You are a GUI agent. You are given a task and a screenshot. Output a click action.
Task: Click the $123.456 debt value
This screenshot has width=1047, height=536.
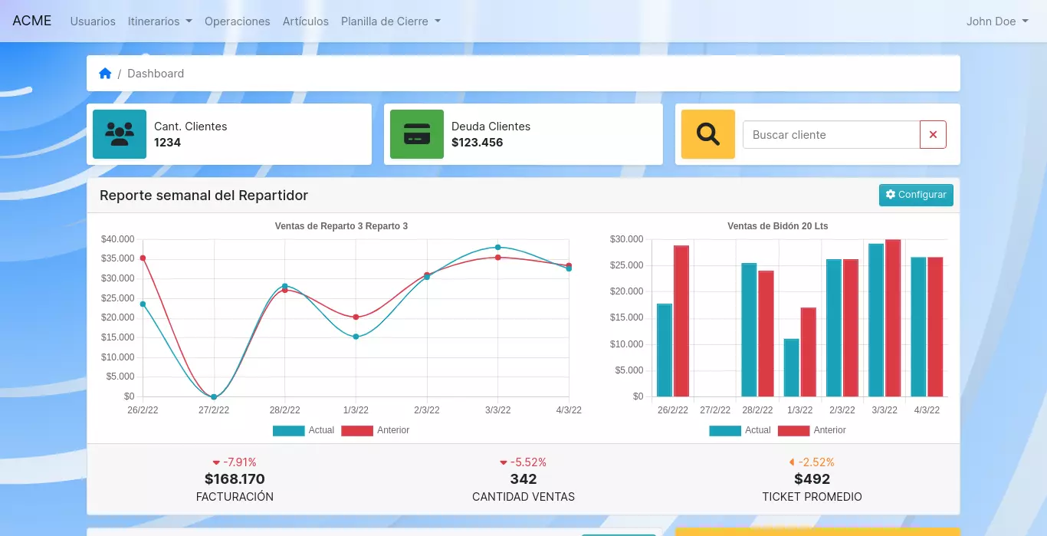pos(477,142)
